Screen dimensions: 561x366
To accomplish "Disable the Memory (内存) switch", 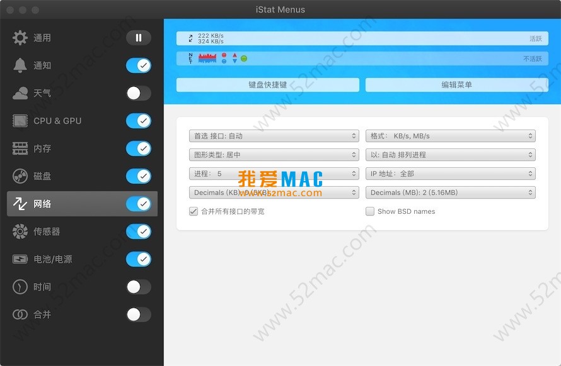I will pyautogui.click(x=139, y=148).
